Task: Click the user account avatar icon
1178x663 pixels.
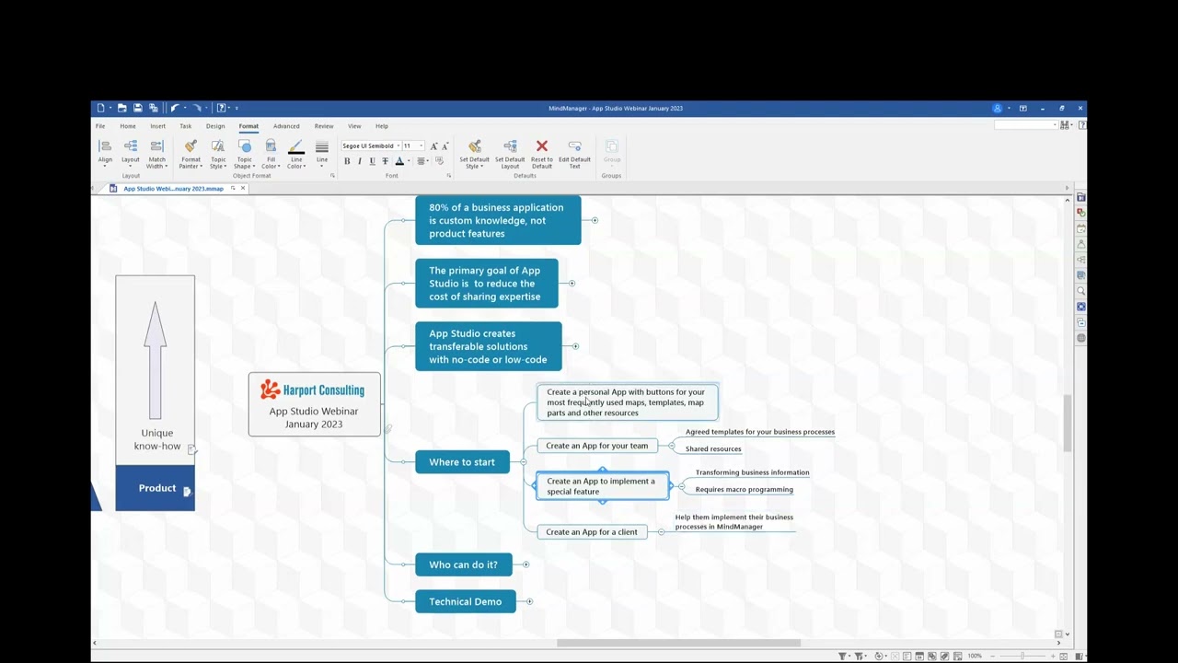Action: (998, 108)
